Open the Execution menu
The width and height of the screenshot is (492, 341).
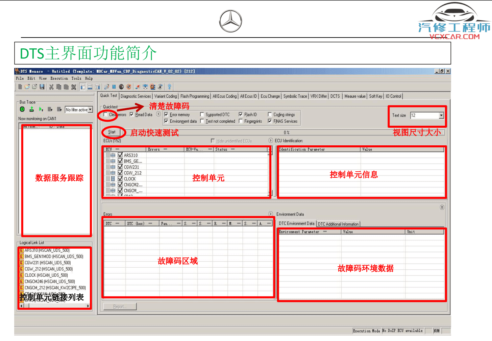click(x=59, y=78)
